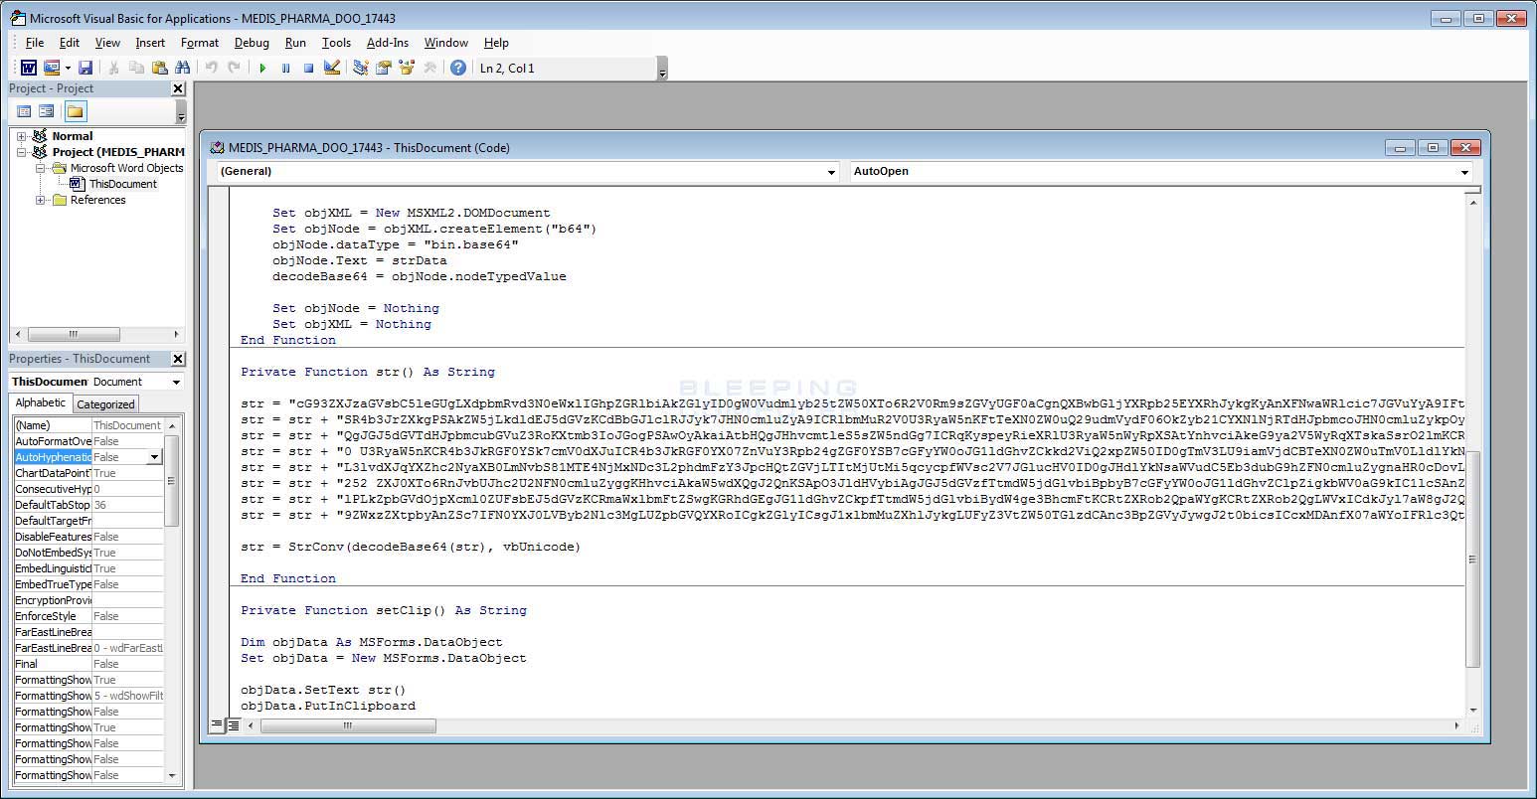Expand the Normal project node
Viewport: 1537px width, 799px height.
[x=21, y=136]
